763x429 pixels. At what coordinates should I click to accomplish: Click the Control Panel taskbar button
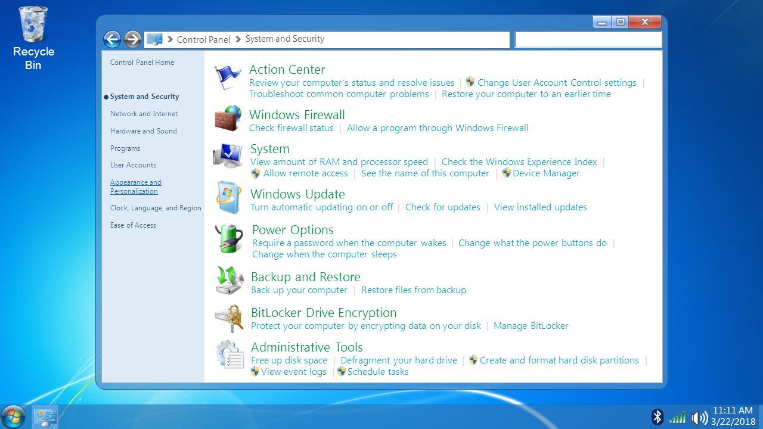[x=45, y=416]
